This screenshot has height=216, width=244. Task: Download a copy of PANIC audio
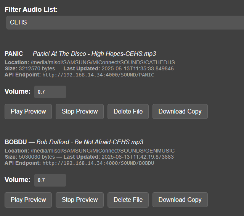(180, 111)
